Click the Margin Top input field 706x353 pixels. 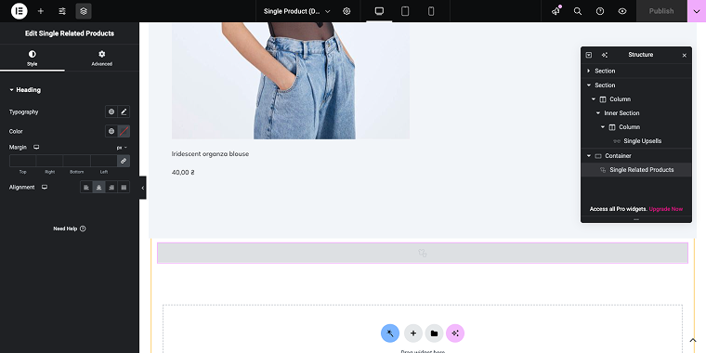tap(22, 161)
